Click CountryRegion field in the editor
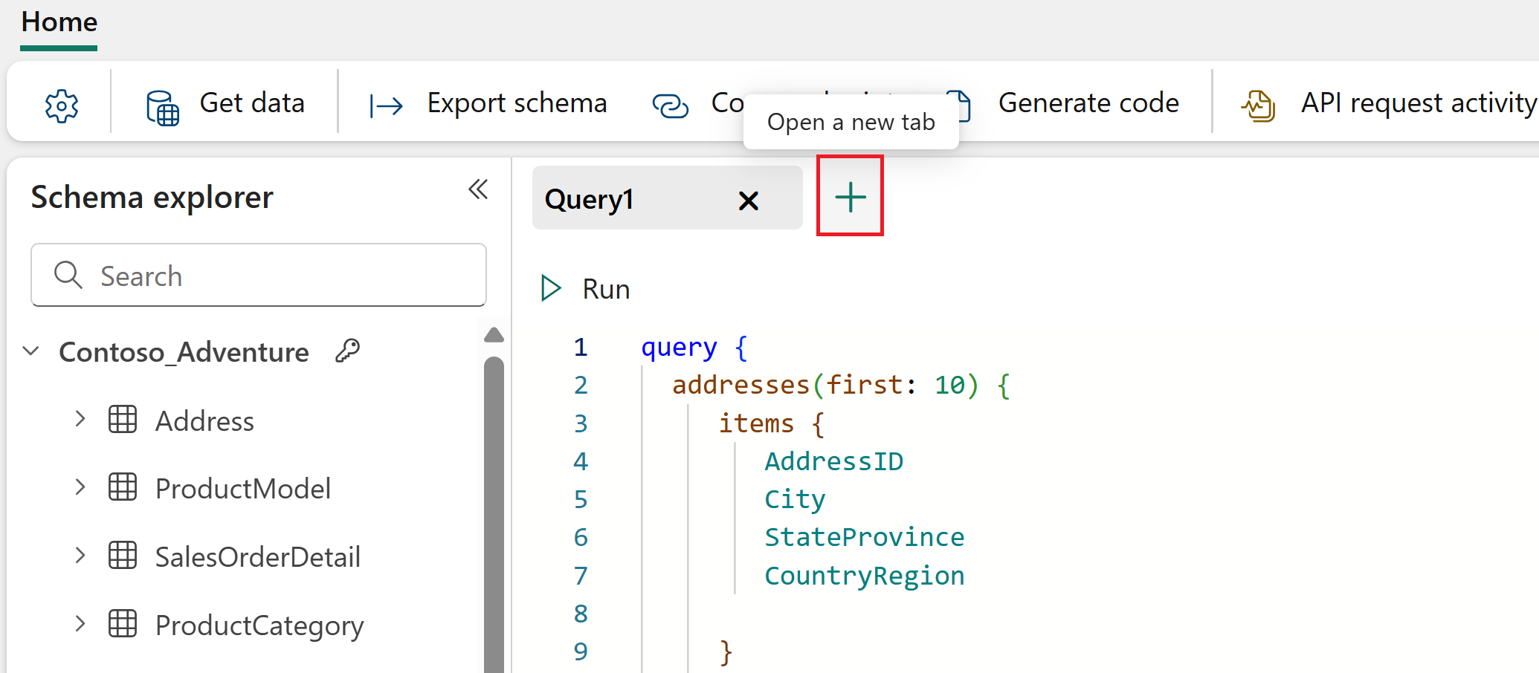Viewport: 1539px width, 673px height. (x=864, y=576)
